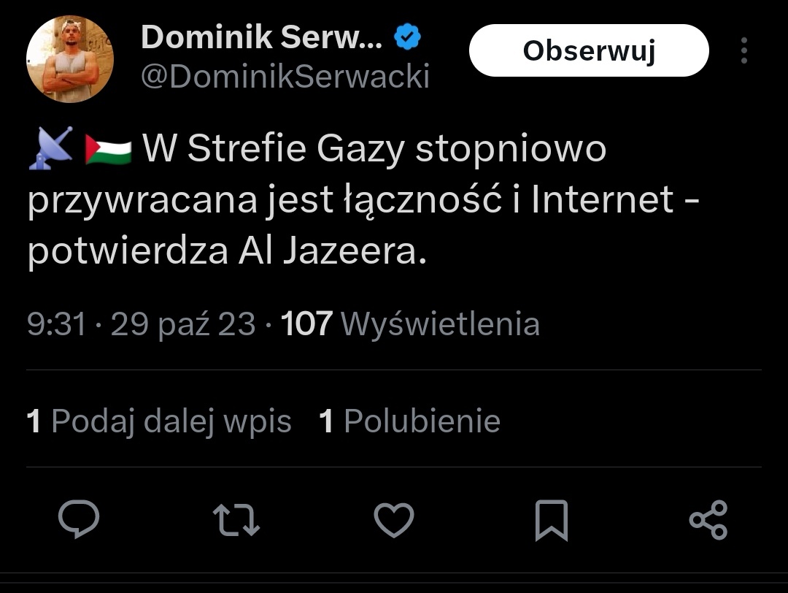
Task: Click the Palestinian flag emoji
Action: (x=108, y=150)
